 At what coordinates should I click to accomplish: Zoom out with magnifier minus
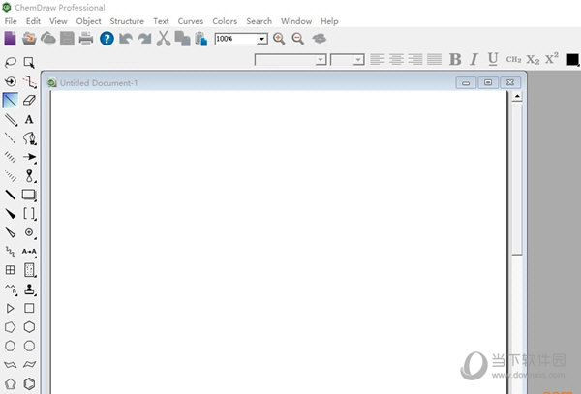point(298,39)
